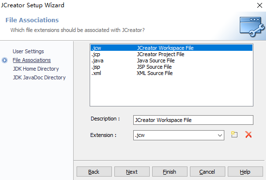Open wizard Help button
The height and width of the screenshot is (180, 266).
coord(245,171)
